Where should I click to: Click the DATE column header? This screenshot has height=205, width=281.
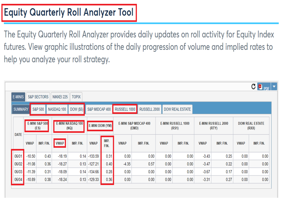click(18, 135)
